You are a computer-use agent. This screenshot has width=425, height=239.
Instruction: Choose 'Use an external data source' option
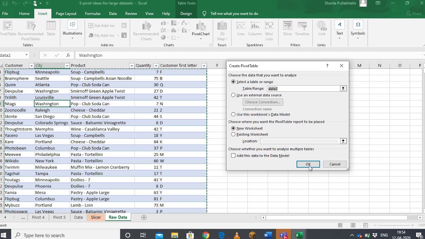pyautogui.click(x=233, y=95)
